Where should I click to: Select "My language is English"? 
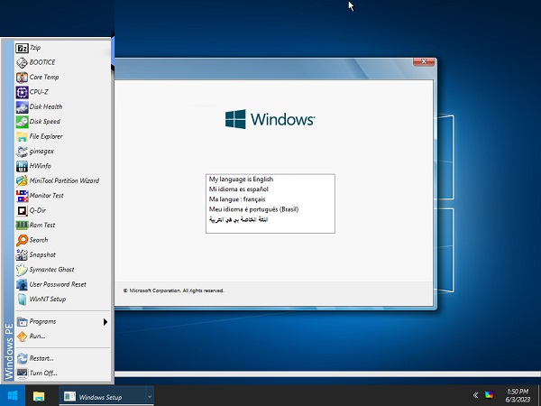[x=241, y=180]
